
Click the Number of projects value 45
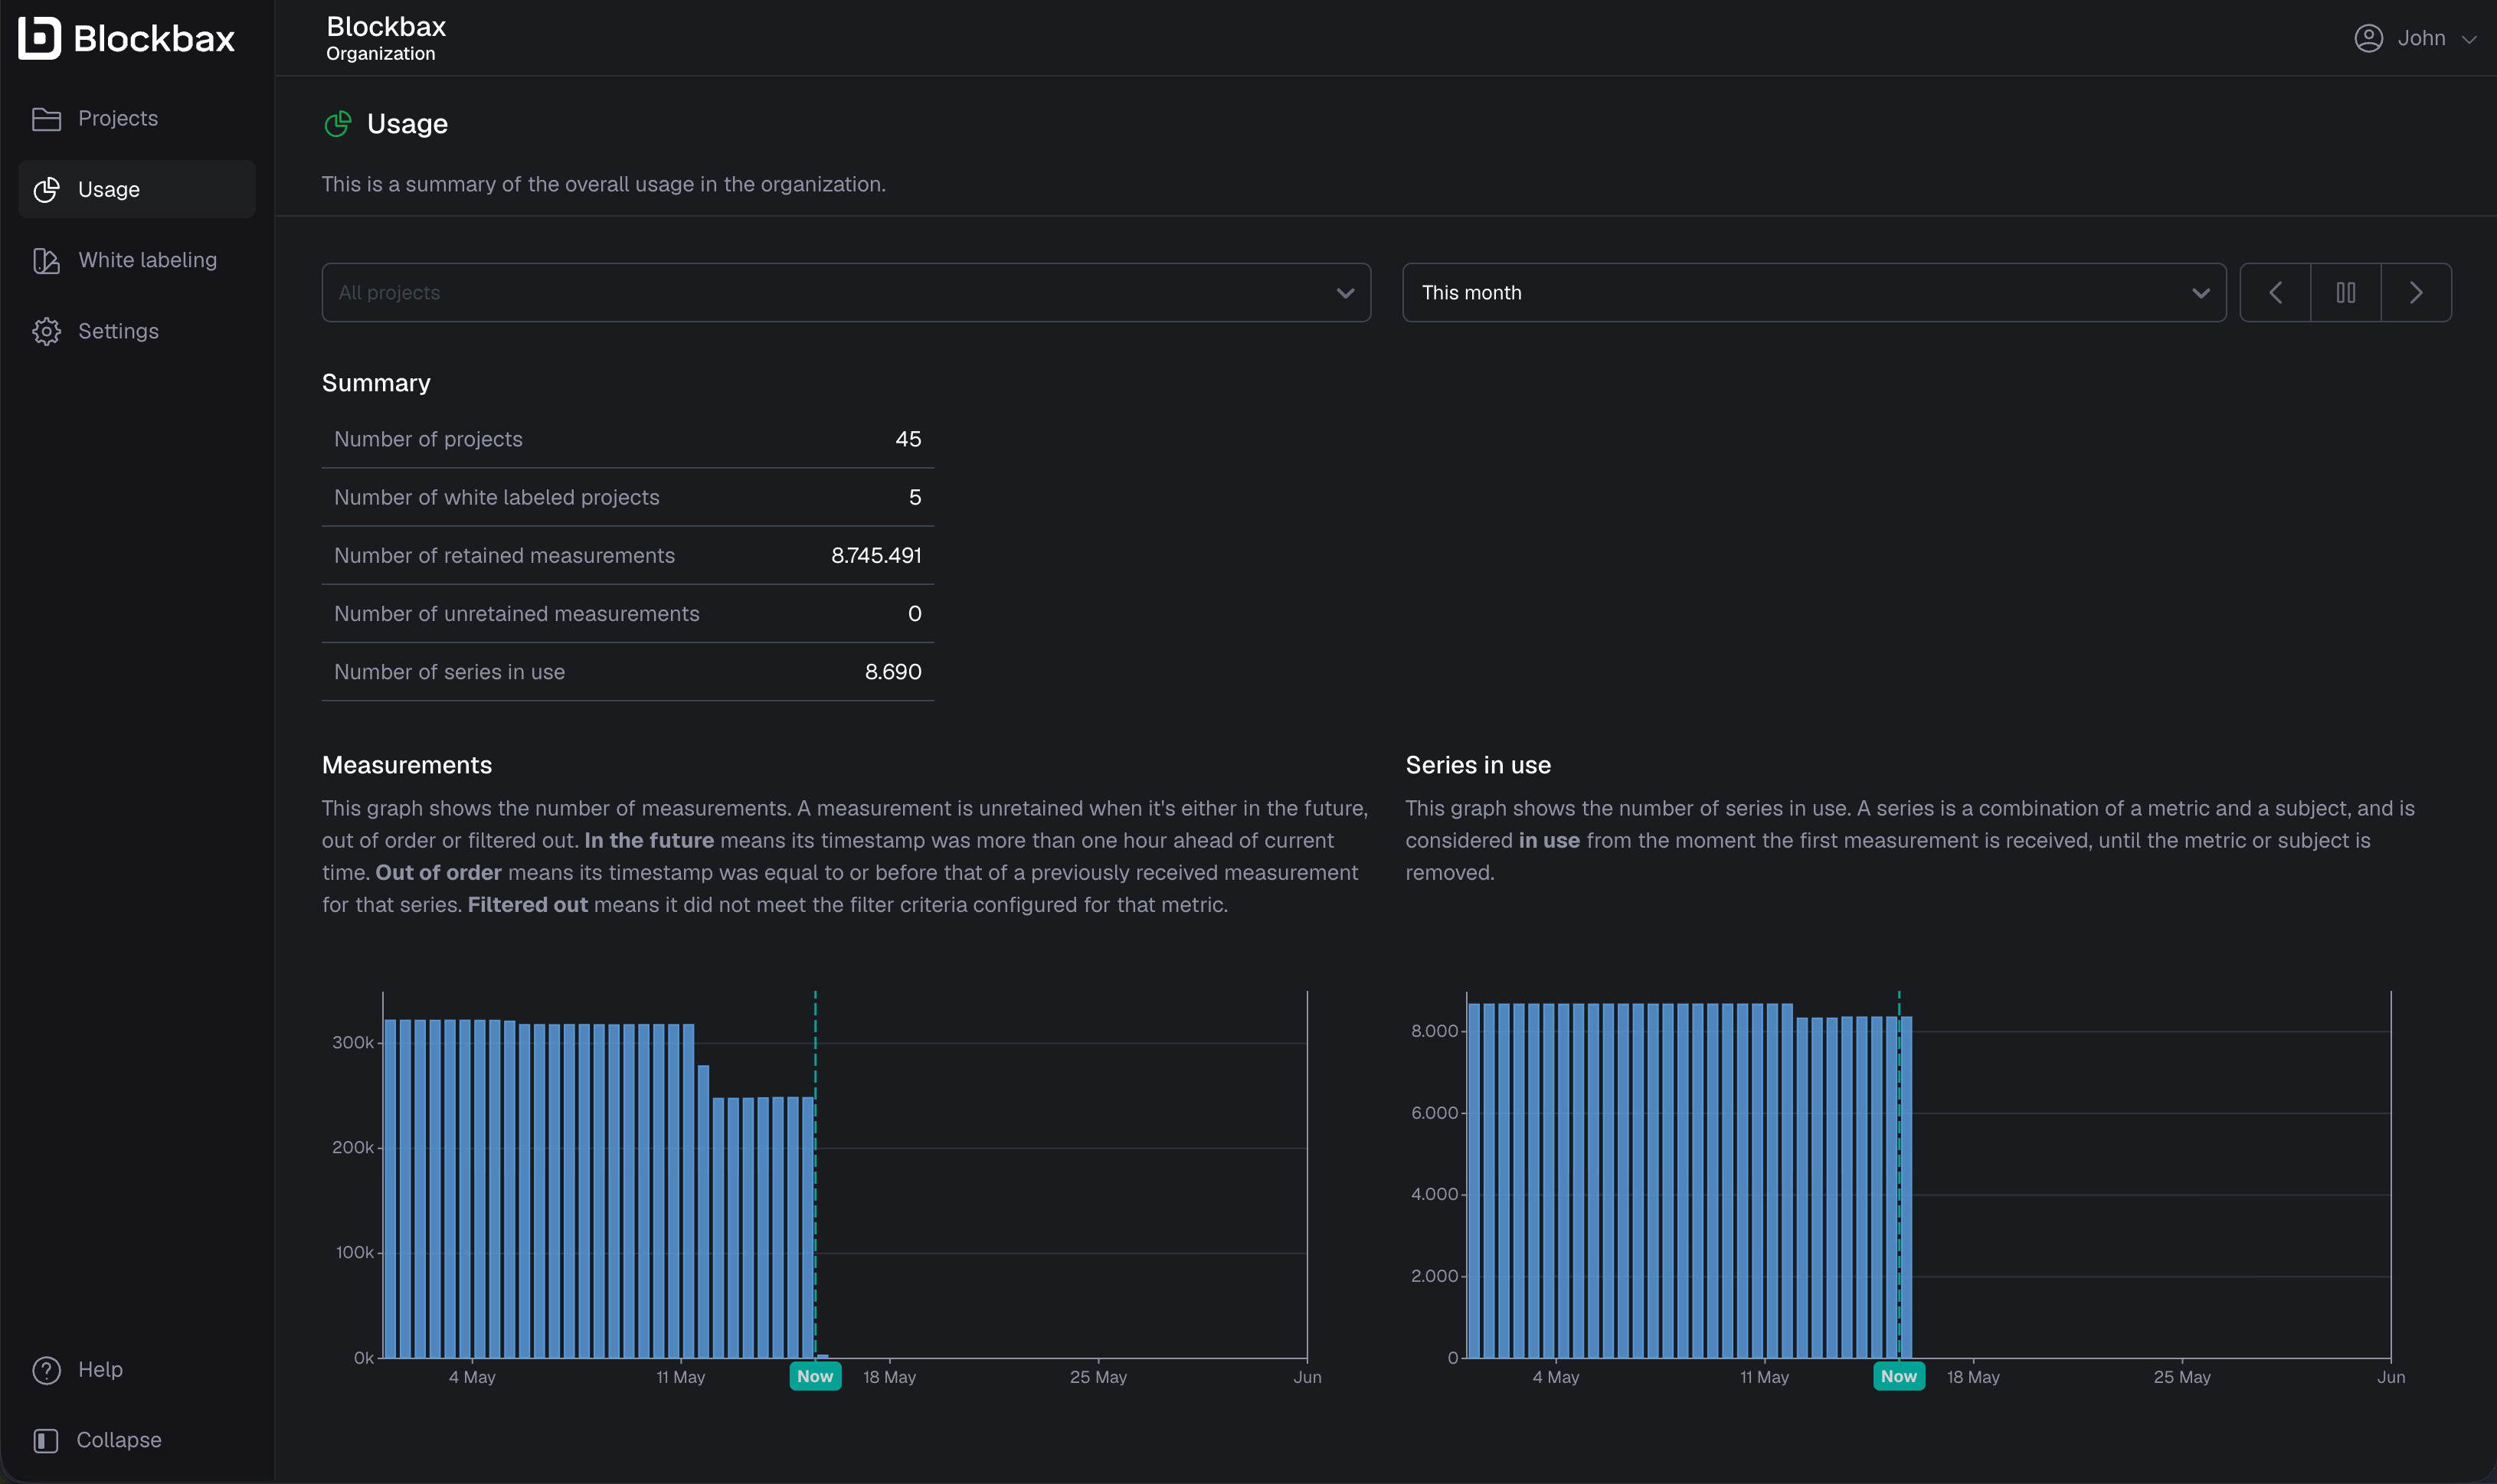(x=908, y=439)
